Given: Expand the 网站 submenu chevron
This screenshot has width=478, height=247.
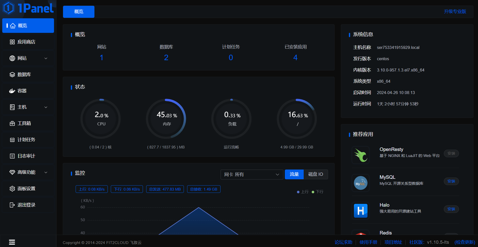Looking at the screenshot, I should click(x=46, y=58).
